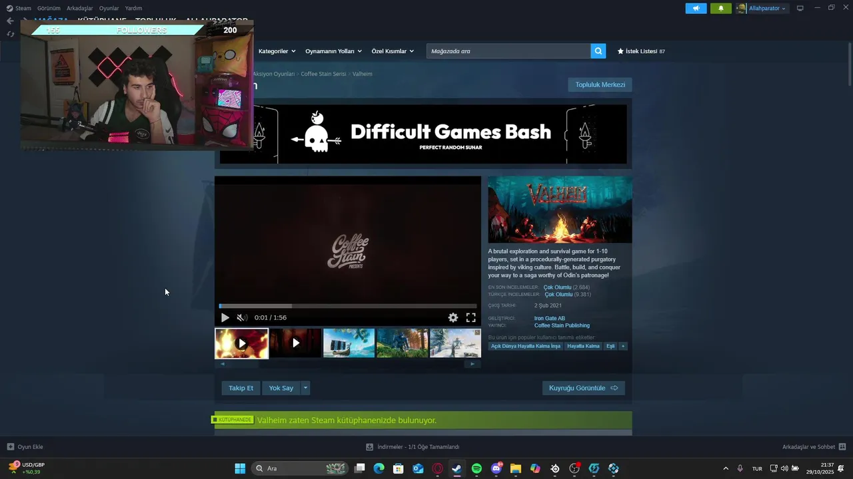This screenshot has height=479, width=853.
Task: Expand more tags with plus button
Action: (623, 346)
